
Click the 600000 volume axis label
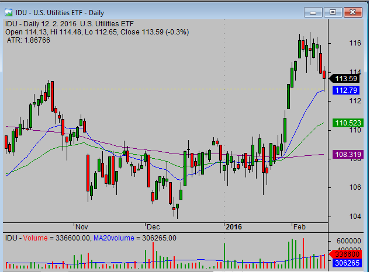[349, 241]
